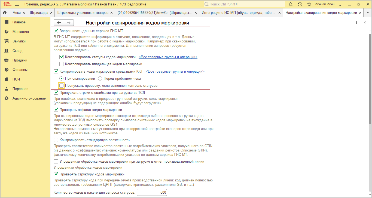Open the 1C main menu hamburger icon
This screenshot has height=198, width=372.
pos(17,4)
